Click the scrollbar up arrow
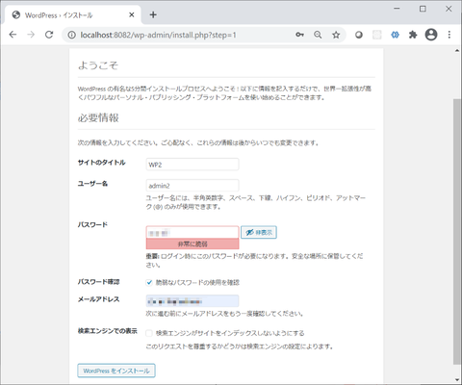 click(x=457, y=51)
